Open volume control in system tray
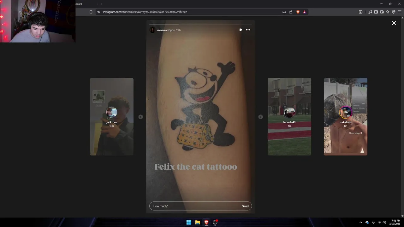Screen dimensions: 404x227 pyautogui.click(x=384, y=222)
